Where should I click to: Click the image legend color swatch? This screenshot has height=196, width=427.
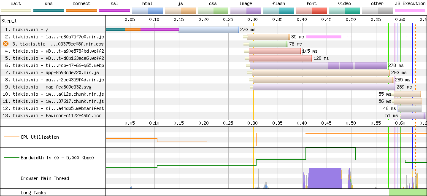[x=246, y=11]
